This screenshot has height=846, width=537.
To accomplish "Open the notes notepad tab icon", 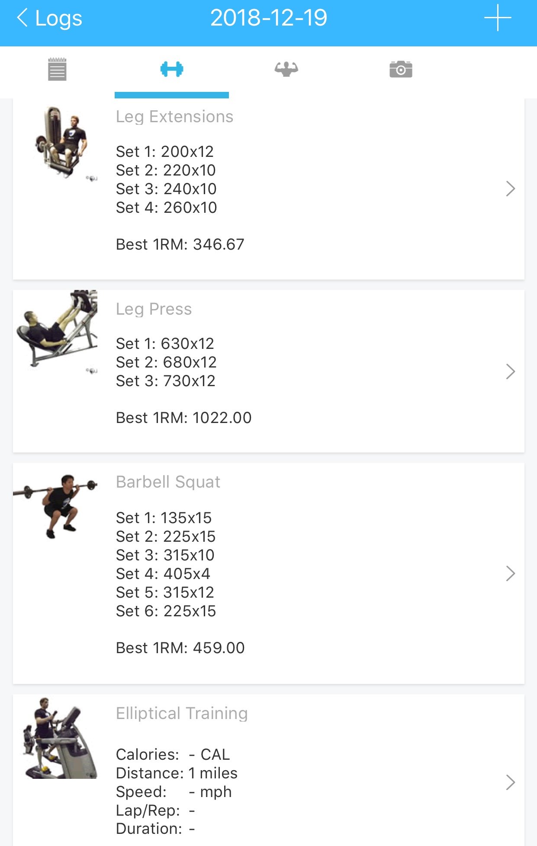I will pos(57,69).
